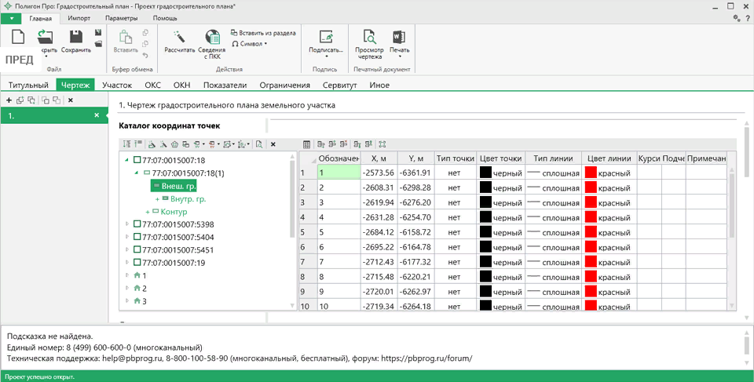Click red line color swatch in row 1
This screenshot has width=754, height=382.
[x=591, y=173]
